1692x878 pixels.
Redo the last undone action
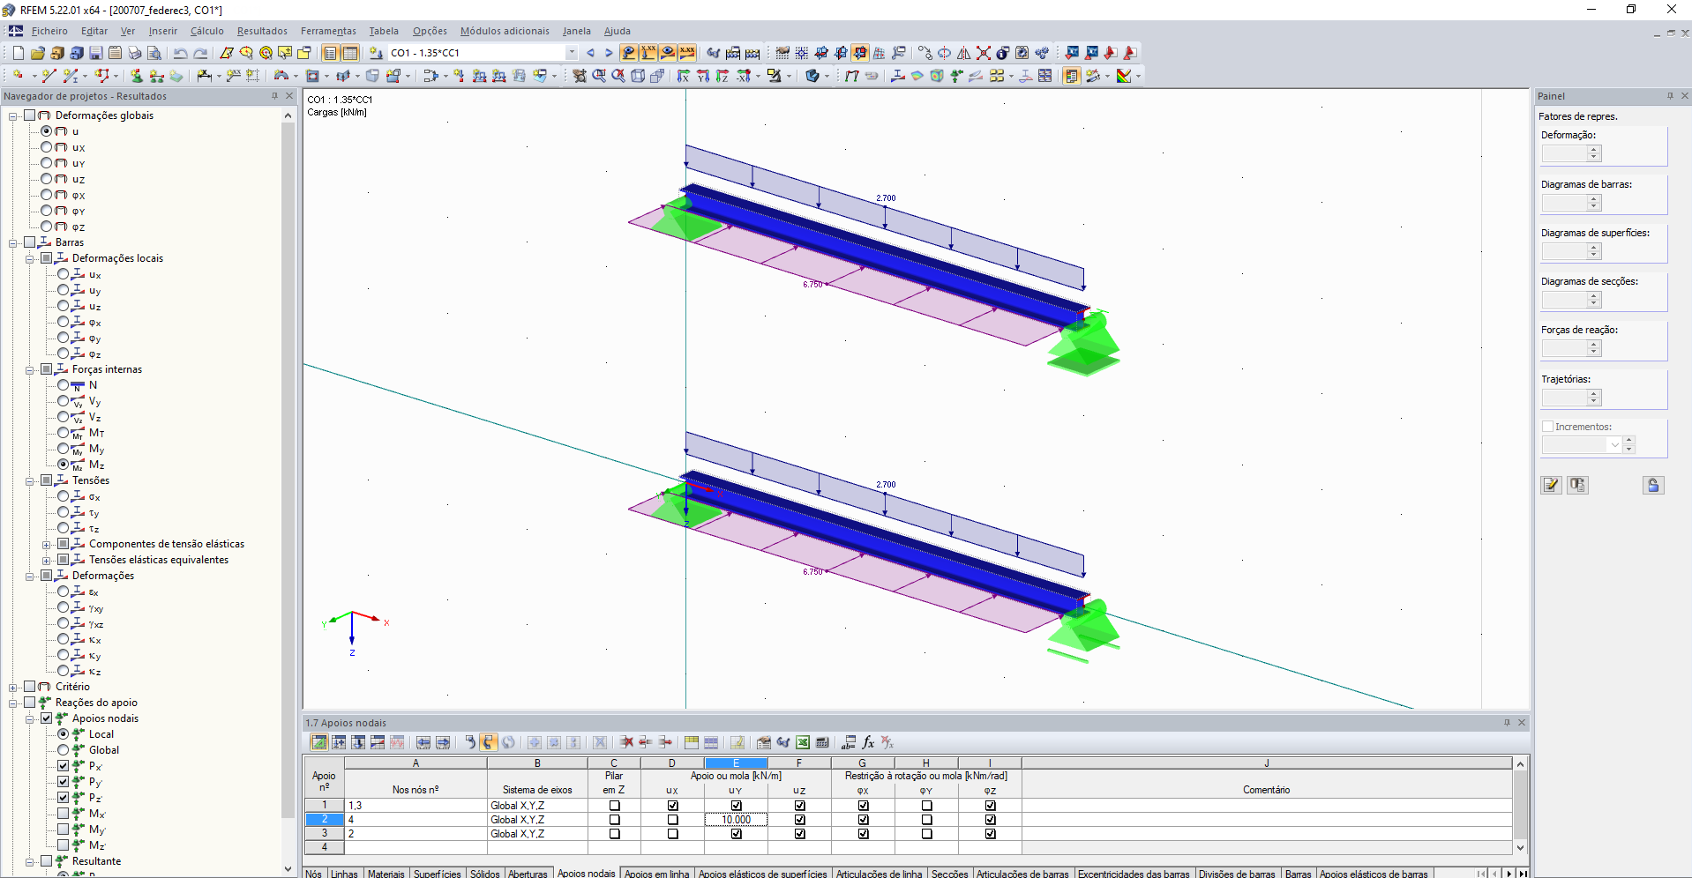pos(200,53)
